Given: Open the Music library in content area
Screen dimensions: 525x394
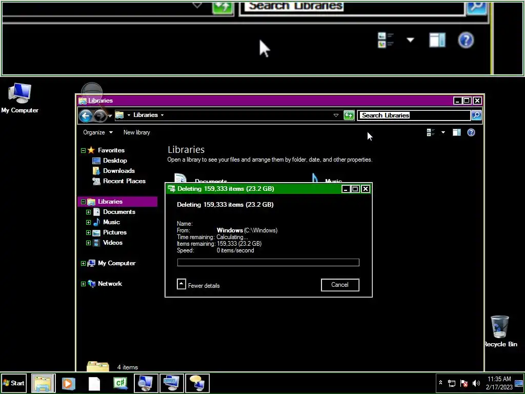Looking at the screenshot, I should (x=327, y=179).
